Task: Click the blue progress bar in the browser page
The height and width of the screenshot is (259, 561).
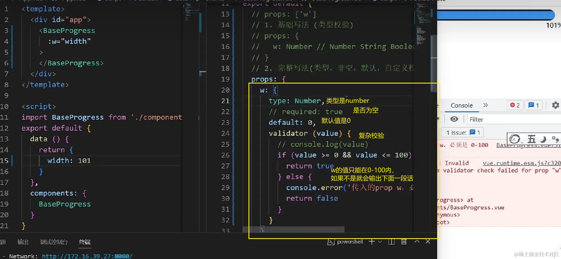Action: pos(496,15)
